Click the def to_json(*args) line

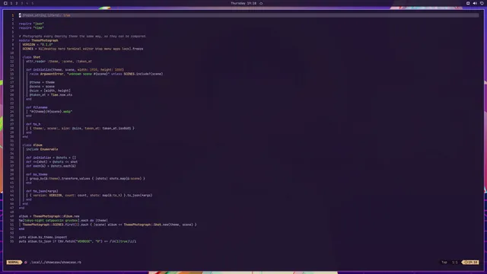pyautogui.click(x=42, y=191)
